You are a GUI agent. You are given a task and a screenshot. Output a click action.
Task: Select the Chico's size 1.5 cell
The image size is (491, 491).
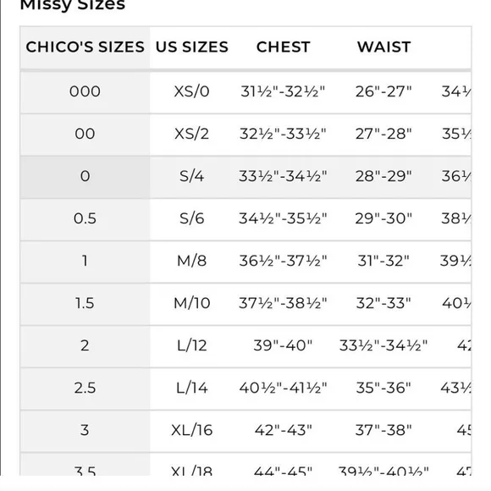(x=85, y=304)
